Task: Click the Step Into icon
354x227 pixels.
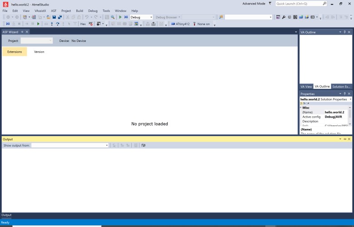Action: [52, 24]
